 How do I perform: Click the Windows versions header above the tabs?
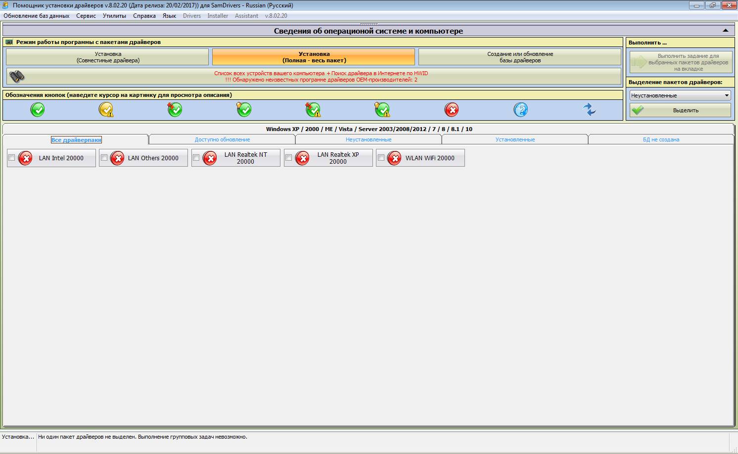369,129
